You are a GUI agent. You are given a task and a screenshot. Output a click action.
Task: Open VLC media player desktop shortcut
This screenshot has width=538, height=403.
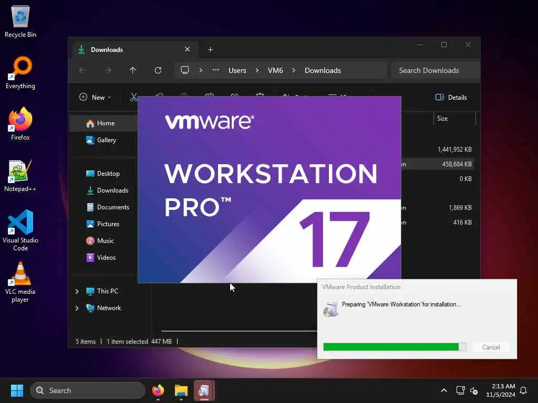point(20,282)
